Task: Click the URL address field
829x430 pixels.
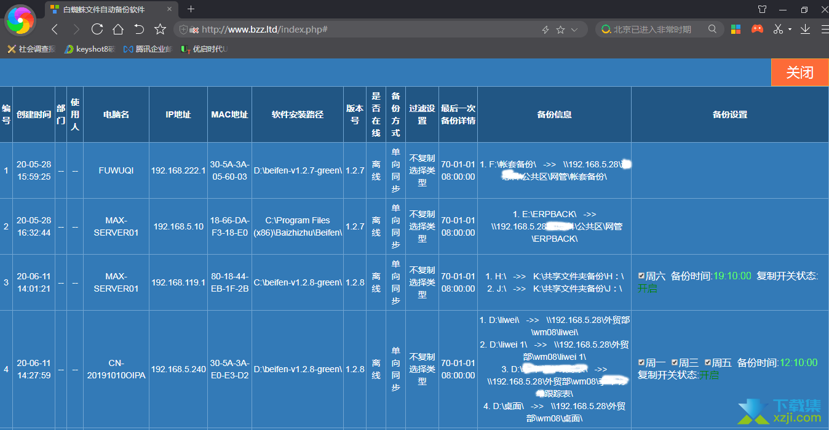Action: 369,30
